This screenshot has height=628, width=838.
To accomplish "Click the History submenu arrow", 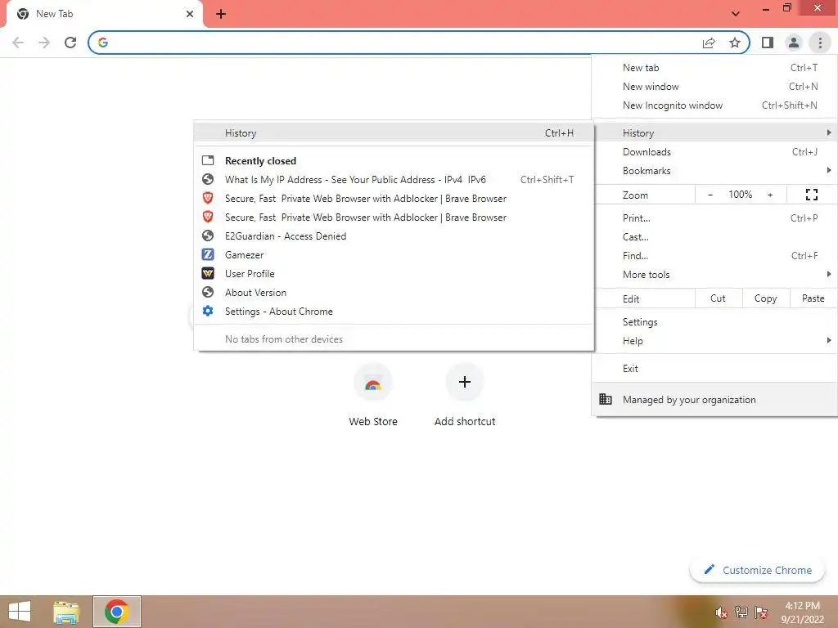I will [828, 132].
